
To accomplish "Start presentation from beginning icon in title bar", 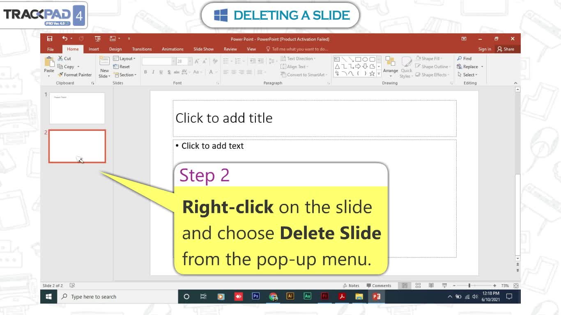I will coord(98,39).
